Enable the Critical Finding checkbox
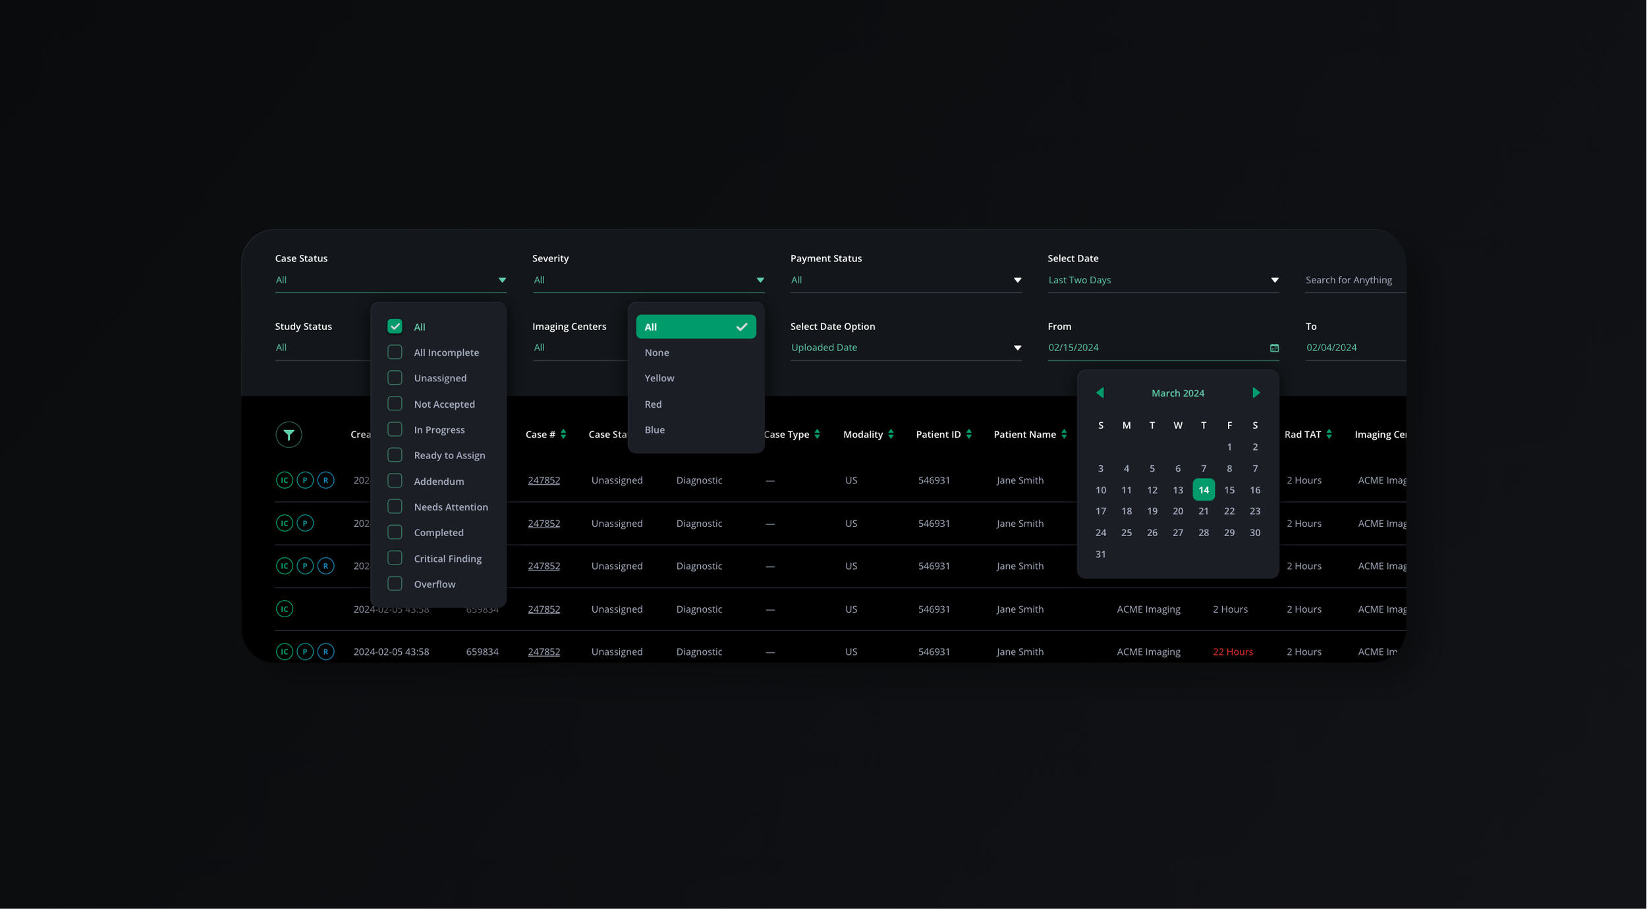 (395, 558)
